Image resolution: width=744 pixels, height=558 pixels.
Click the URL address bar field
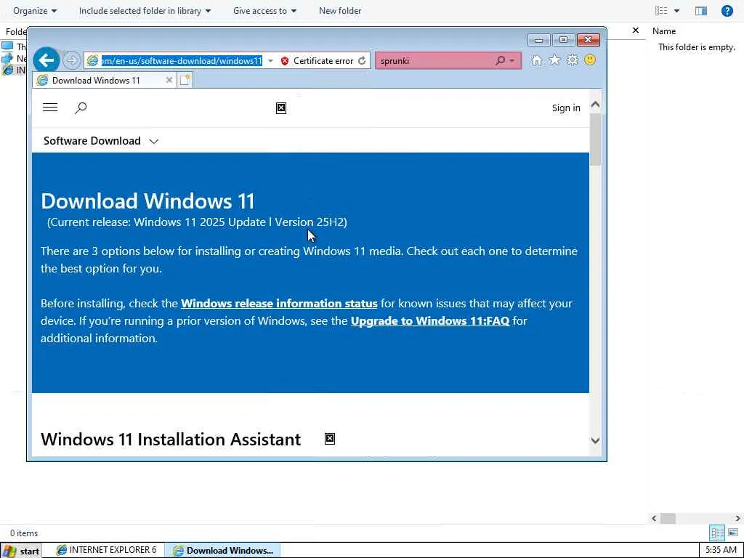[x=182, y=61]
